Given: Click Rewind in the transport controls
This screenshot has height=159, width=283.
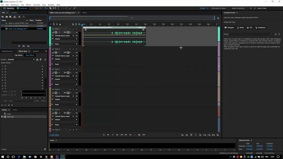Looking at the screenshot, I should pyautogui.click(x=122, y=135).
